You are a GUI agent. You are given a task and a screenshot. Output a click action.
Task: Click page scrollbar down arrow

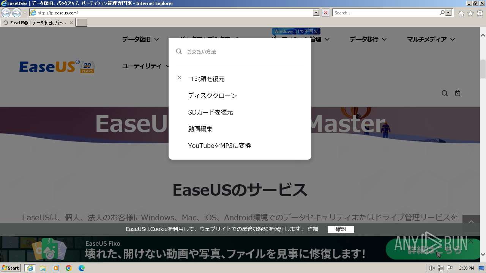tap(483, 254)
